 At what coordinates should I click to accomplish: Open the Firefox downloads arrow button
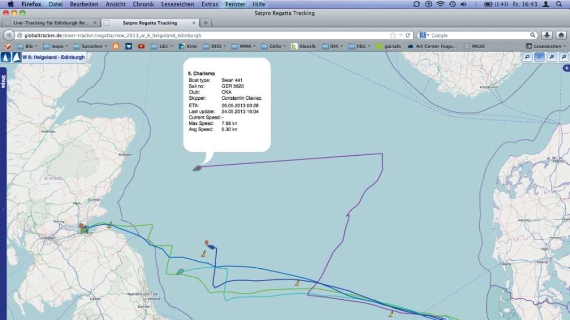click(547, 35)
